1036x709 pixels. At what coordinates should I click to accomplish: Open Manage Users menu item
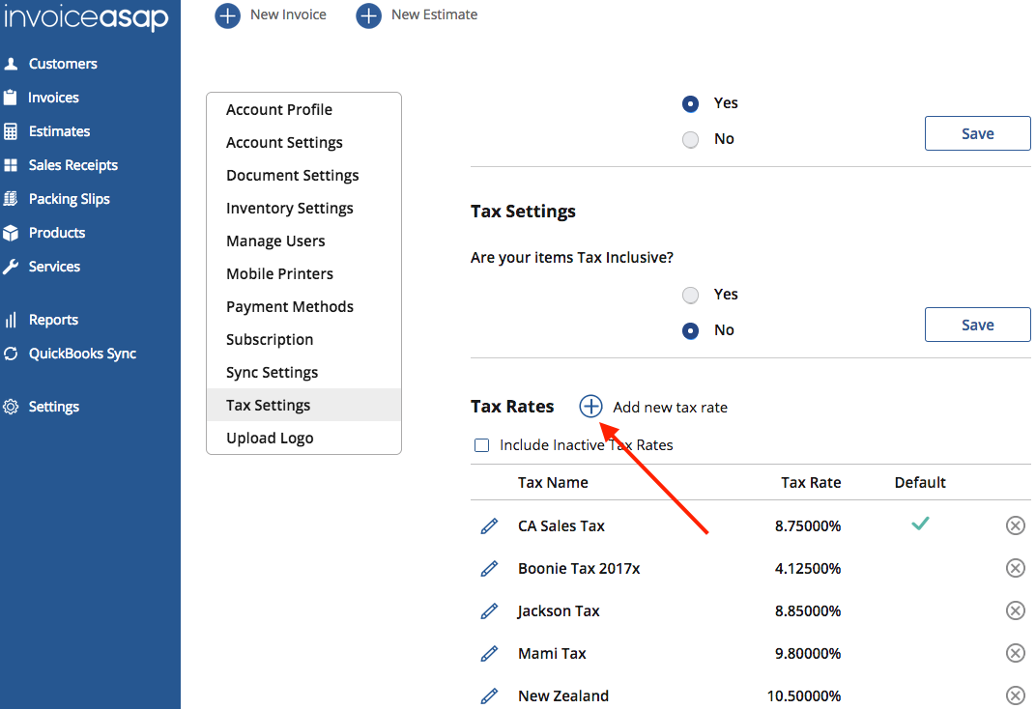[x=303, y=241]
